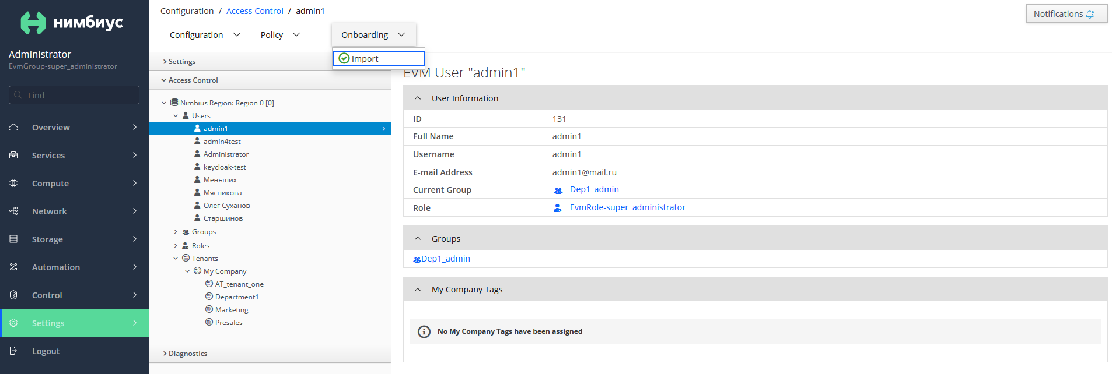
Task: Collapse the My Company tree node
Action: click(187, 271)
